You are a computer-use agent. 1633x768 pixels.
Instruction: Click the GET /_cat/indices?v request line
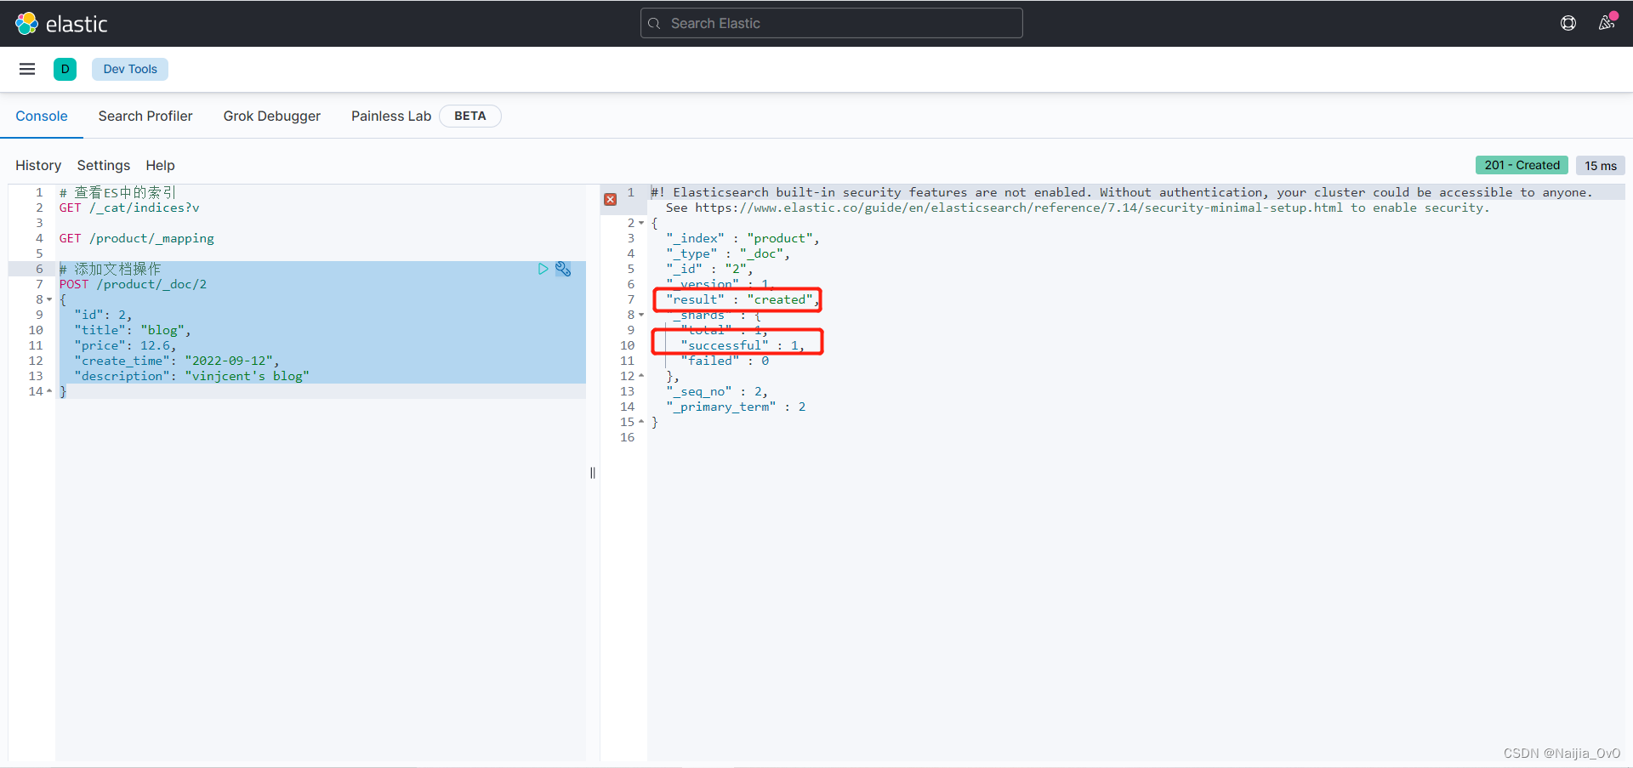(x=129, y=208)
